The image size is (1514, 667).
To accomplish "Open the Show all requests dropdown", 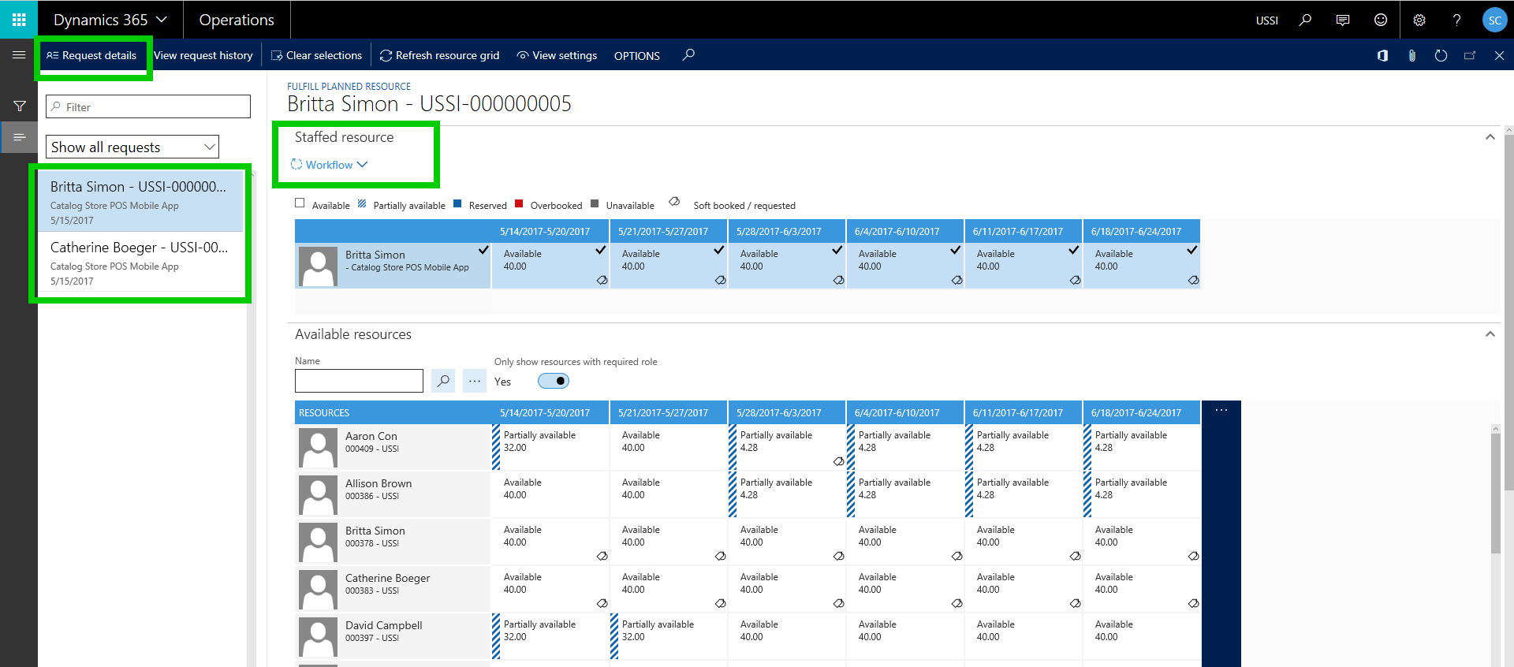I will click(132, 147).
